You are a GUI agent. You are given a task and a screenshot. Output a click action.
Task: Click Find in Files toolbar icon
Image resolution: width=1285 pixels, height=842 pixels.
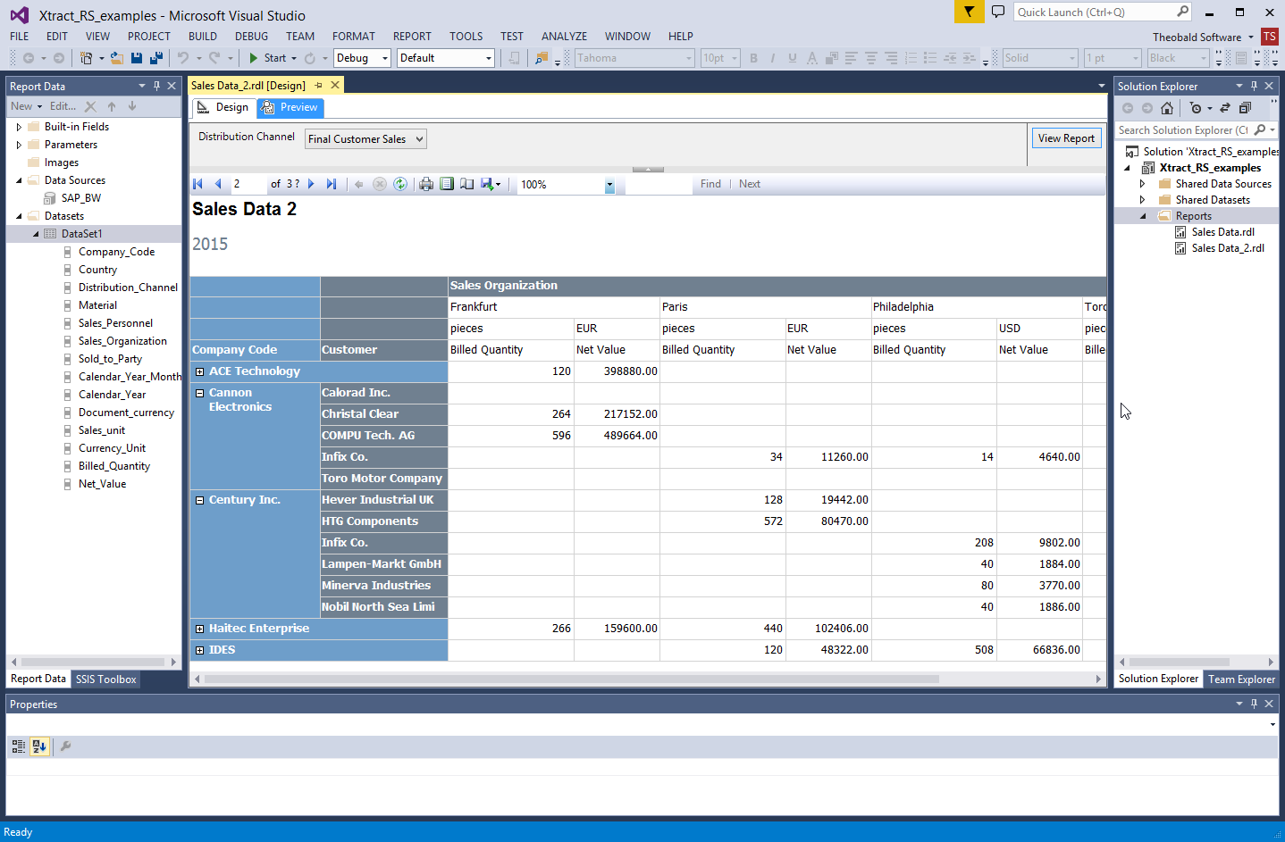[x=542, y=58]
